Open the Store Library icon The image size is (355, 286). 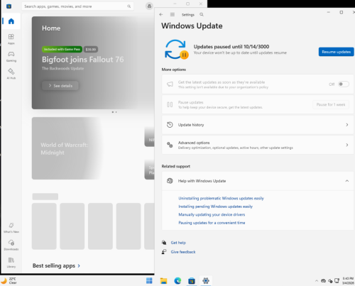11,263
